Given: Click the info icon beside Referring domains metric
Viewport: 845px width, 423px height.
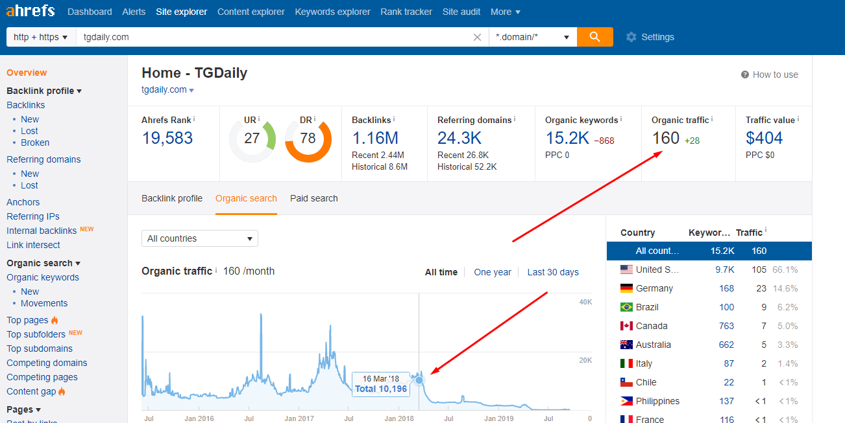Looking at the screenshot, I should click(x=515, y=119).
